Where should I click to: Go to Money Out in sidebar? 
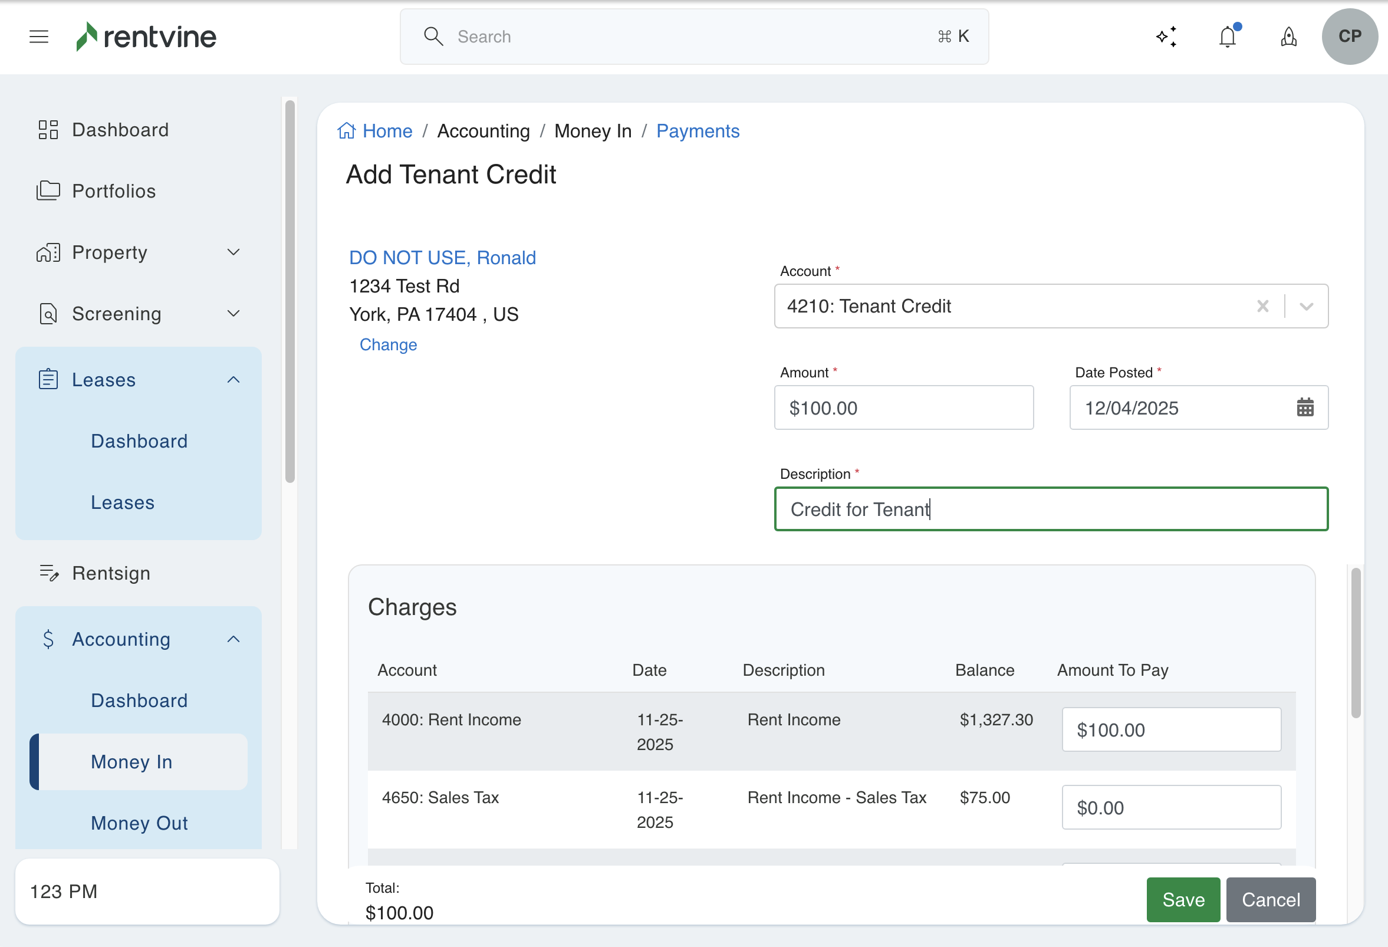pyautogui.click(x=139, y=823)
